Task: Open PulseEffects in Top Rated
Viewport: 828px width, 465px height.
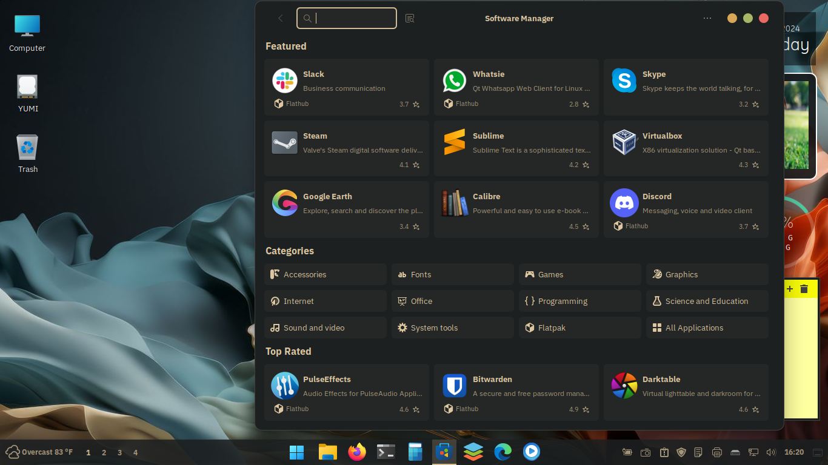Action: coord(347,392)
